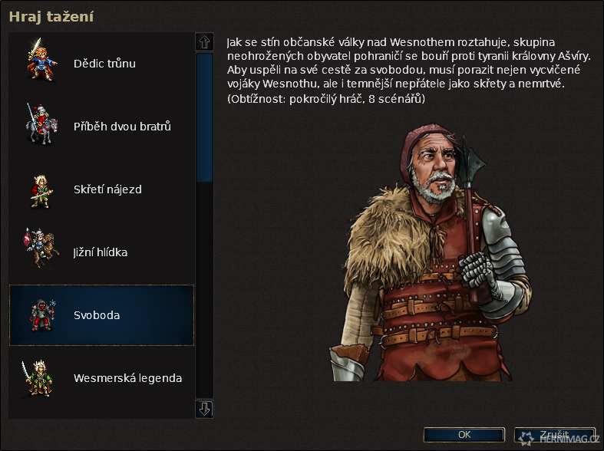The width and height of the screenshot is (604, 451).
Task: Click the empty scrollbar track below the thumb
Action: (x=205, y=290)
